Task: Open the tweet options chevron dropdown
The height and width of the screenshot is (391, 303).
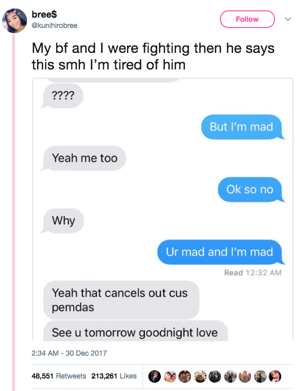Action: [288, 19]
